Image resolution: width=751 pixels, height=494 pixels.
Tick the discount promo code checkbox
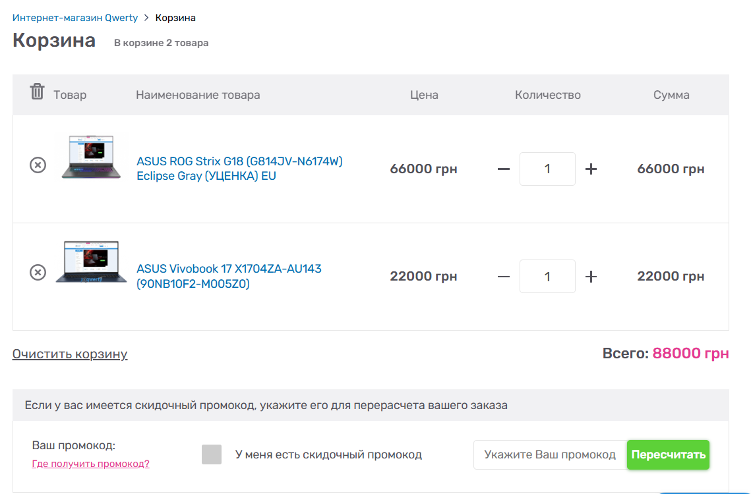(x=212, y=454)
